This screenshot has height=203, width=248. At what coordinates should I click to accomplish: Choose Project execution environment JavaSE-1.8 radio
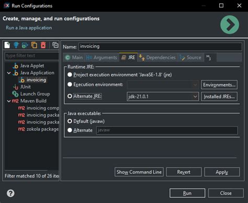click(70, 75)
